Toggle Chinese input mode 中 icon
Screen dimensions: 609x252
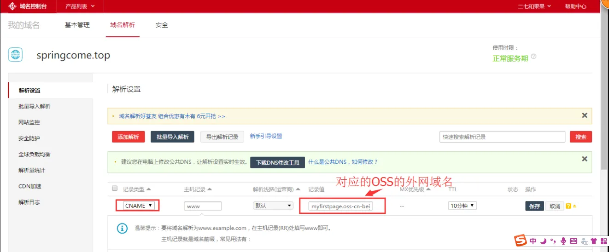coord(533,241)
